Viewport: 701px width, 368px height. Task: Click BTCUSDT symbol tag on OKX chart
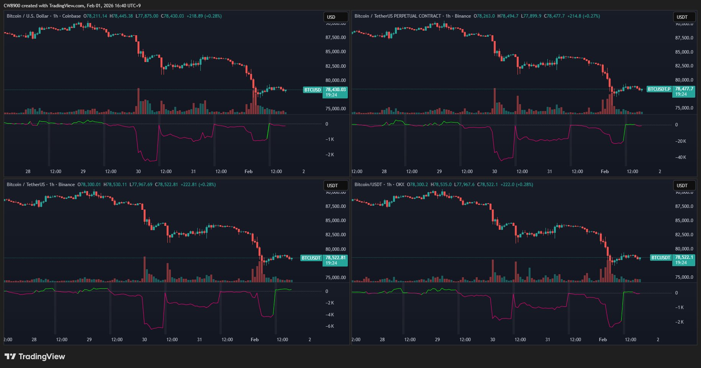660,258
